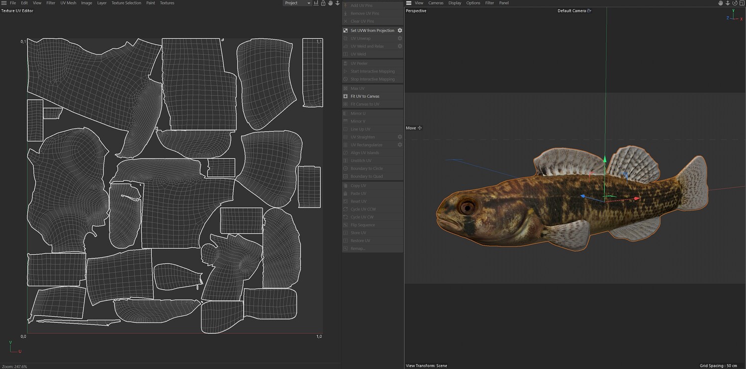This screenshot has height=369, width=746.
Task: Open the Project dropdown
Action: pyautogui.click(x=297, y=3)
